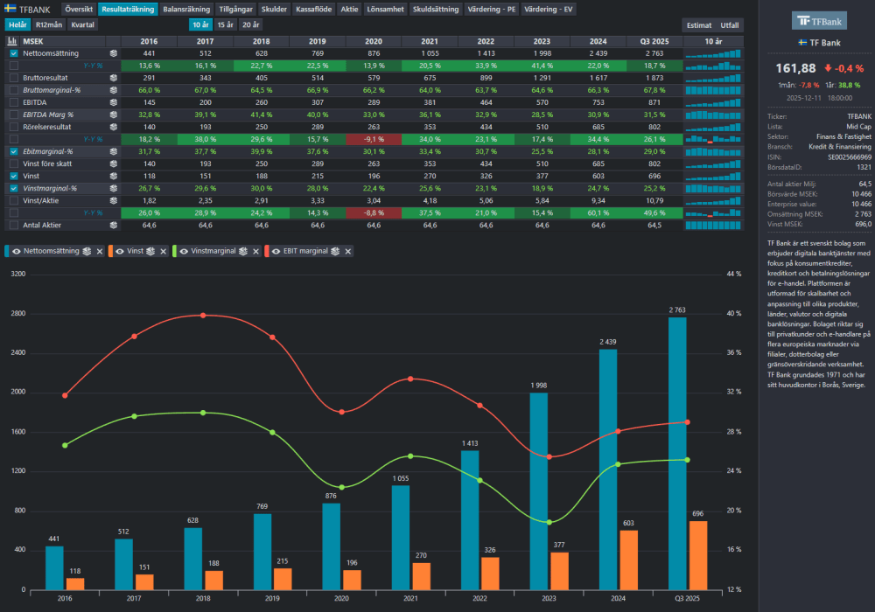The image size is (875, 612).
Task: Open the Värdering - PE tab
Action: [492, 9]
